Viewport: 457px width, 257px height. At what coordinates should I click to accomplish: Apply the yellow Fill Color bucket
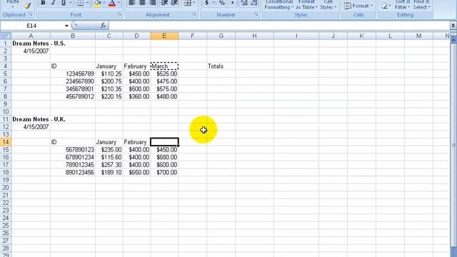[97, 3]
